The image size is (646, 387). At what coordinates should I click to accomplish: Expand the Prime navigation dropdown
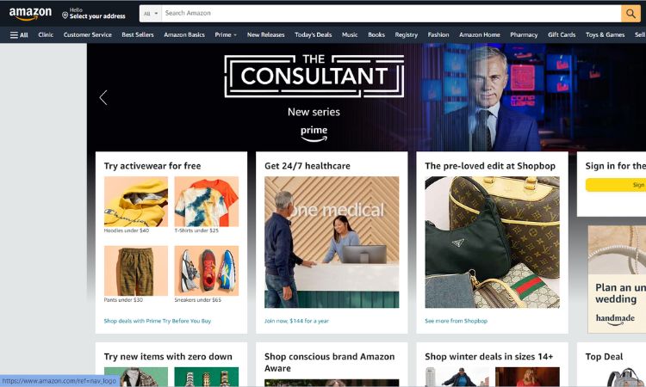coord(226,35)
